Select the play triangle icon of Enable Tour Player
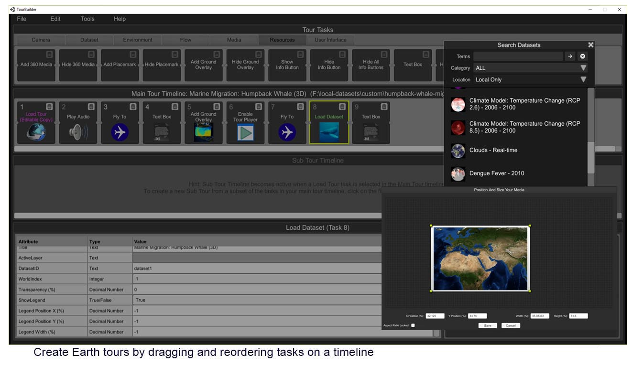Screen dimensions: 633x365 click(x=245, y=132)
